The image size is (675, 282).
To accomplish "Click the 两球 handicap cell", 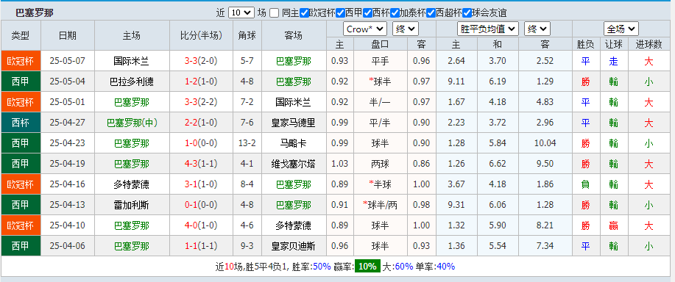I will click(380, 164).
